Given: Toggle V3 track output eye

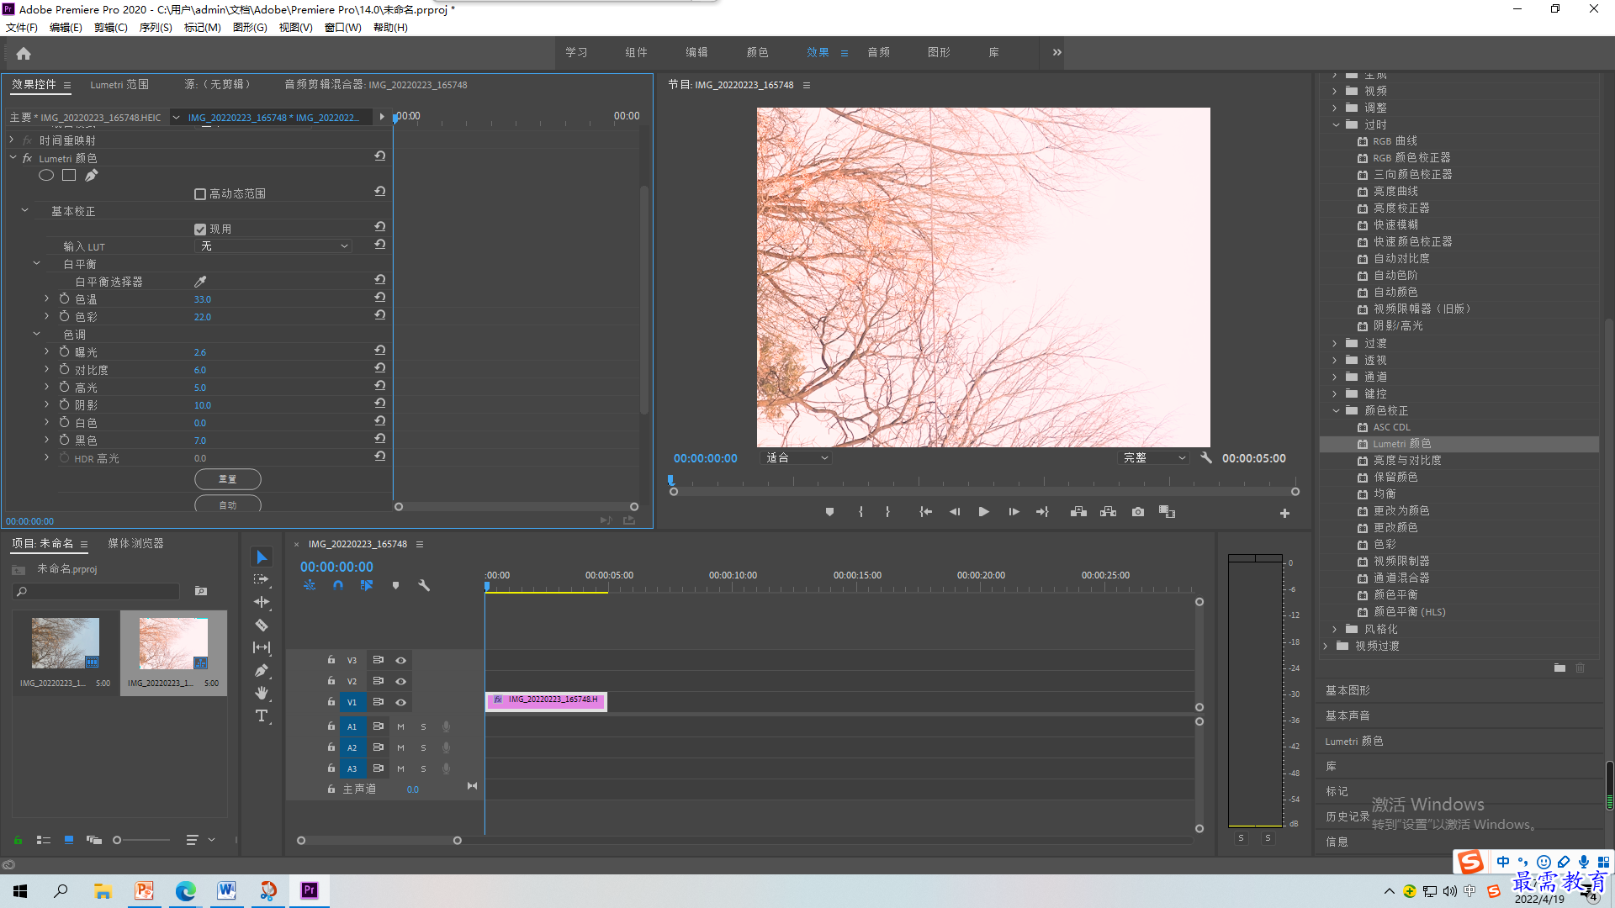Looking at the screenshot, I should coord(401,661).
